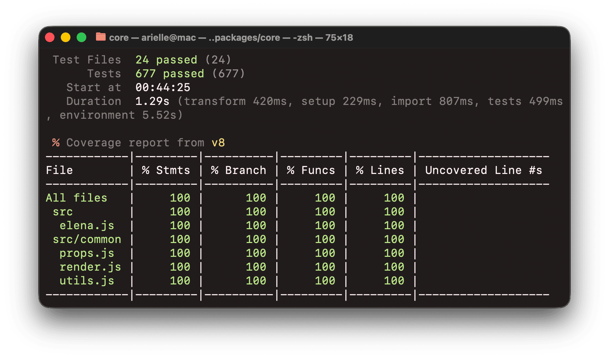Click the % Stmts column header
Screen dimensions: 609x359
(x=166, y=170)
